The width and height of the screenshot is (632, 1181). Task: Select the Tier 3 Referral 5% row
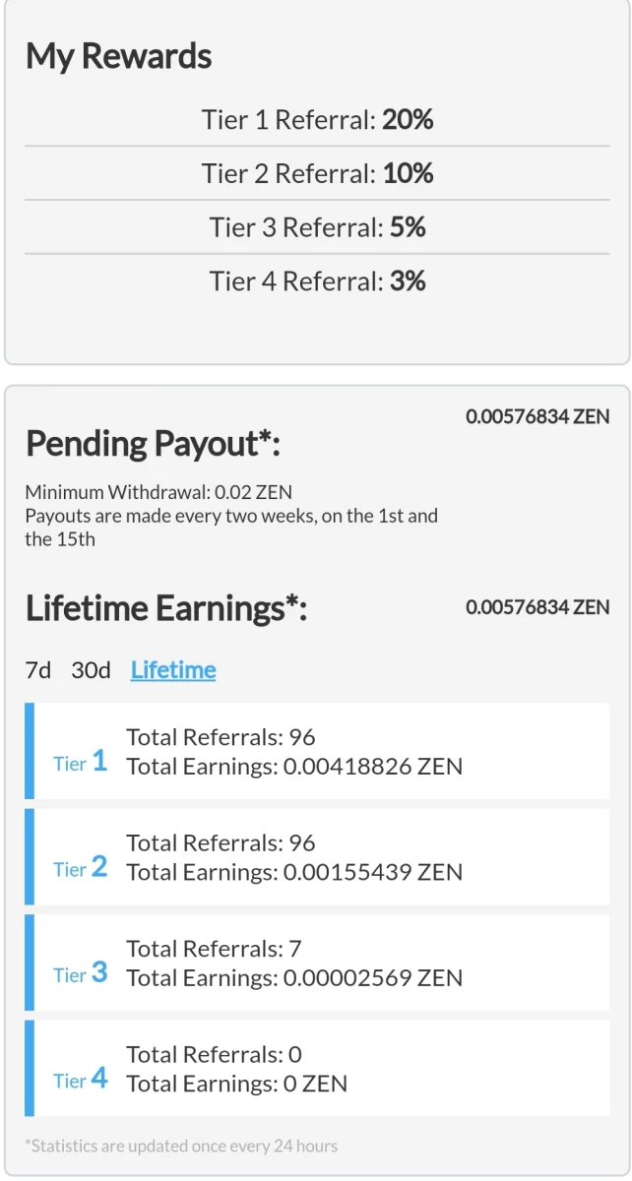pyautogui.click(x=317, y=227)
